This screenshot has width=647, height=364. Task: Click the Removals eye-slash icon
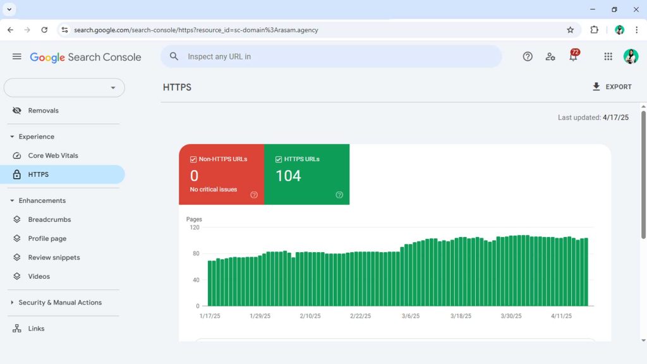[17, 111]
